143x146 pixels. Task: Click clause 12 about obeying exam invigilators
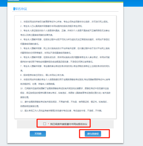61,111
